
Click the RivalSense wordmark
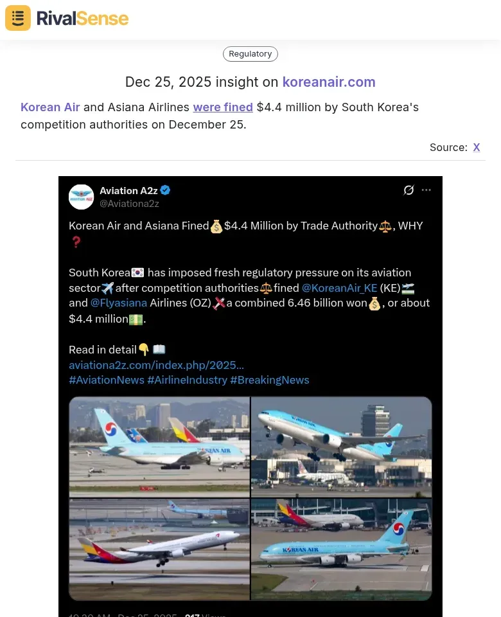coord(82,19)
